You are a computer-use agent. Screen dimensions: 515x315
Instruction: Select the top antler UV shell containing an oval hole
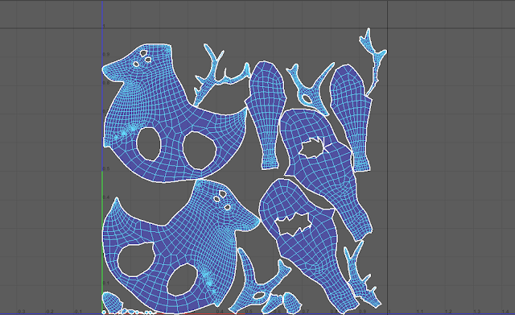pyautogui.click(x=311, y=89)
